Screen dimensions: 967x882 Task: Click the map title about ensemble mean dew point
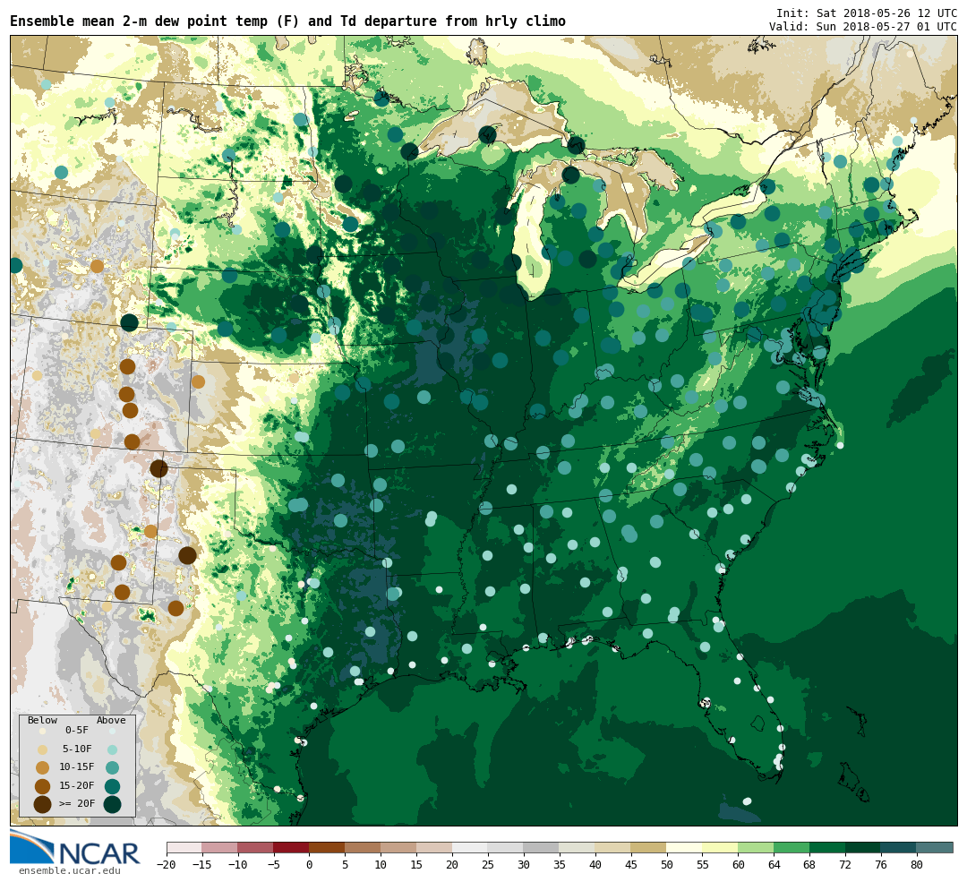(x=287, y=21)
